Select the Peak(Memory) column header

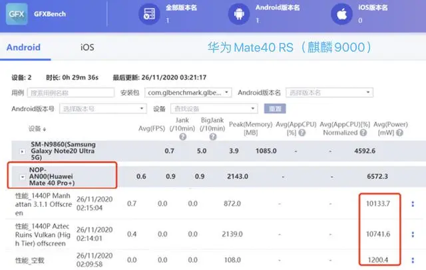pyautogui.click(x=250, y=128)
